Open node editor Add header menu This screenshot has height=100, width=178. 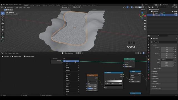(x=14, y=53)
